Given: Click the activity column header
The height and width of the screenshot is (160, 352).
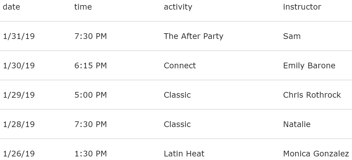Looking at the screenshot, I should (178, 7).
